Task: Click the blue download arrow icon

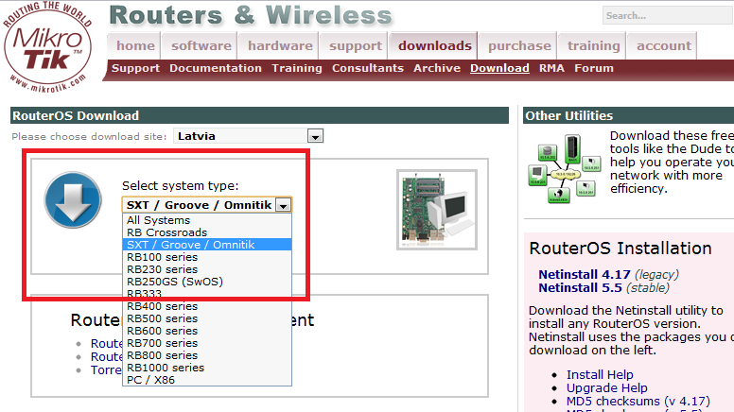Action: coord(73,200)
